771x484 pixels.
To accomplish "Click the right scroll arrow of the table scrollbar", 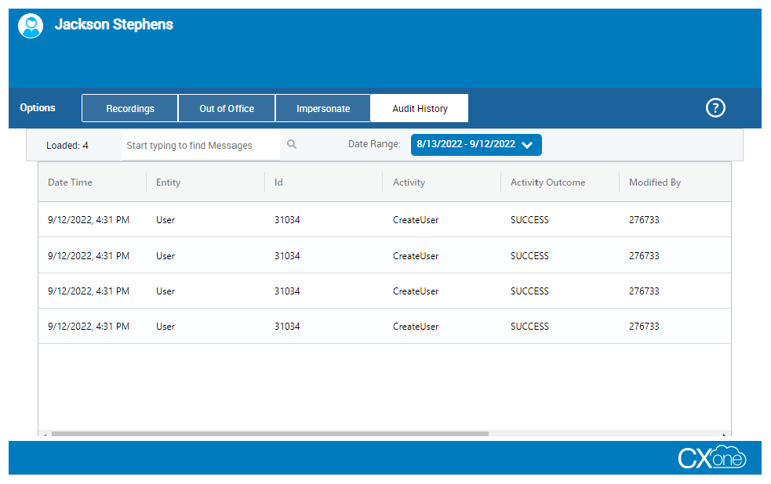I will pos(724,435).
